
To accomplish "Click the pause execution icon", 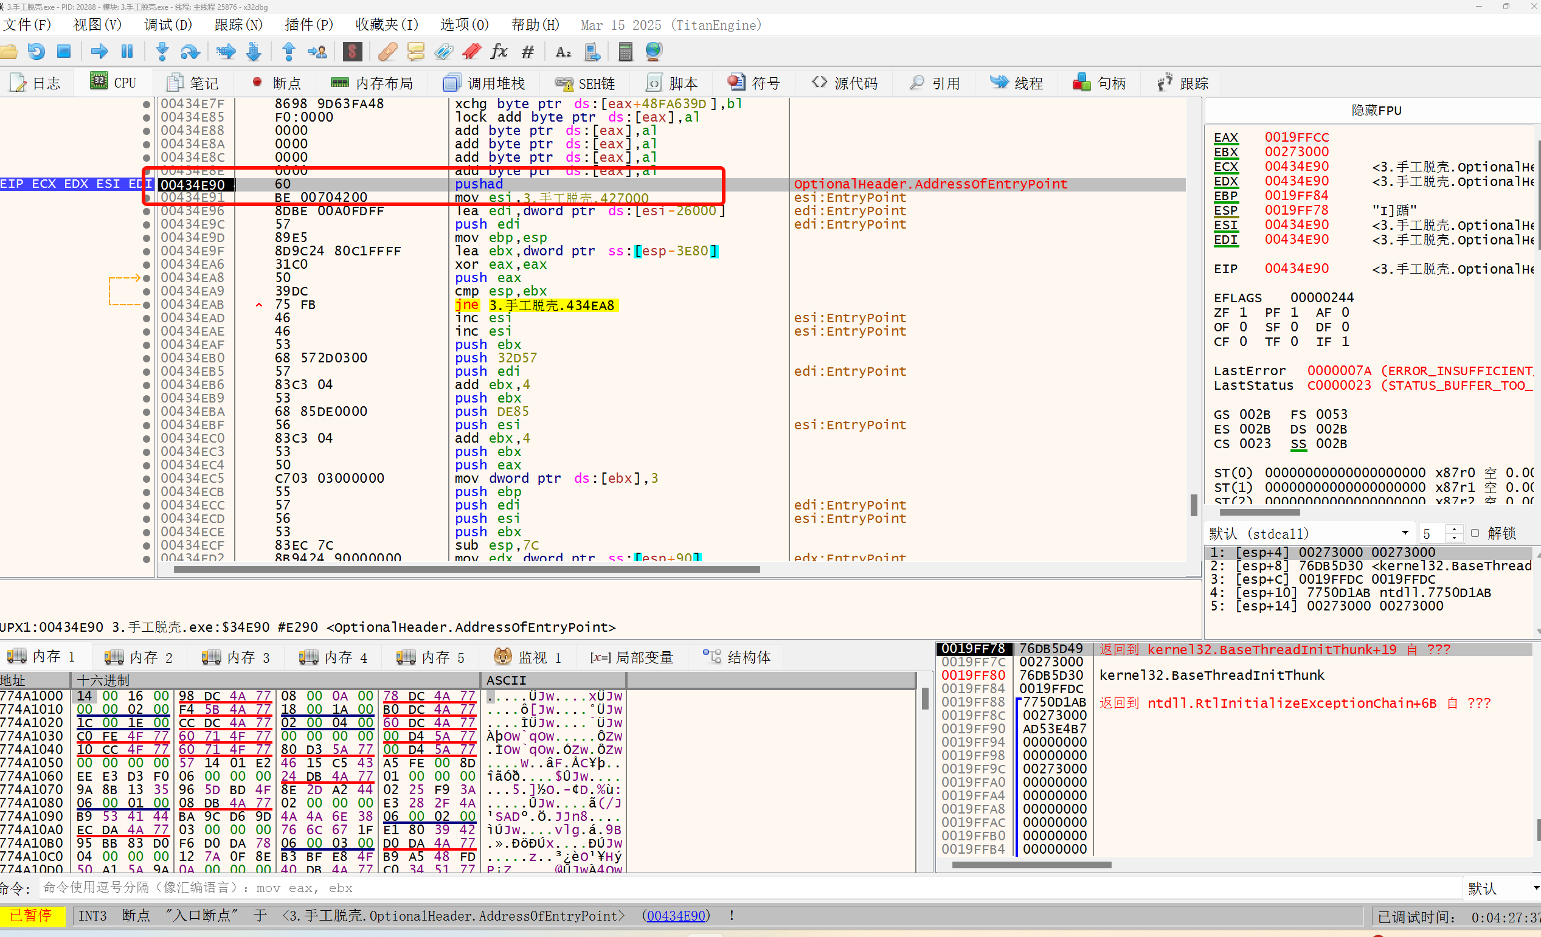I will pos(127,51).
